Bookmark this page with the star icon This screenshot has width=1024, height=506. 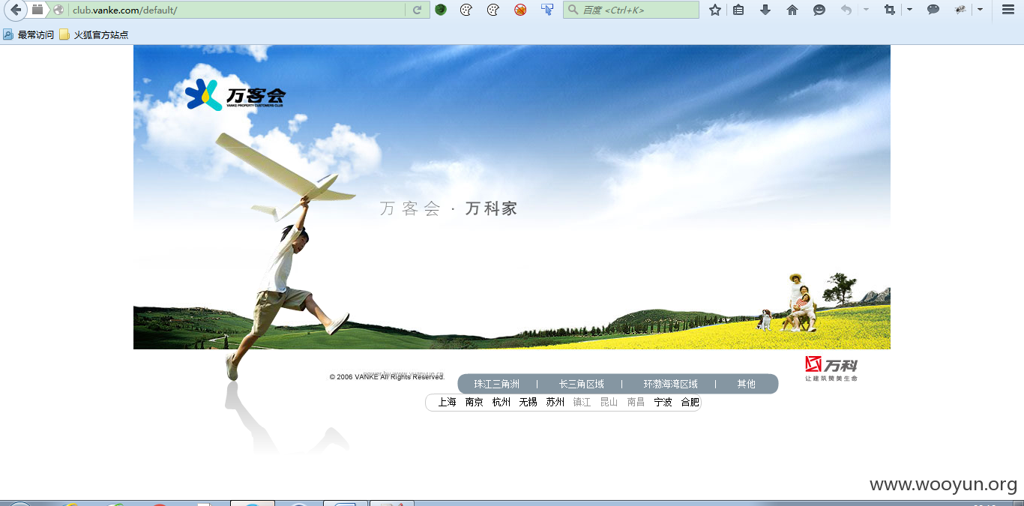click(x=715, y=10)
